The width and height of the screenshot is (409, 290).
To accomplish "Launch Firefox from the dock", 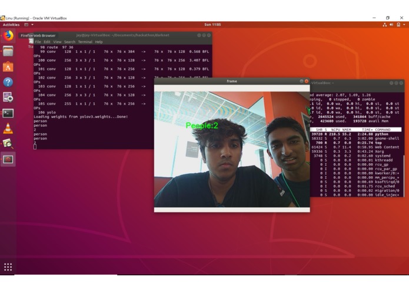I will coord(8,36).
